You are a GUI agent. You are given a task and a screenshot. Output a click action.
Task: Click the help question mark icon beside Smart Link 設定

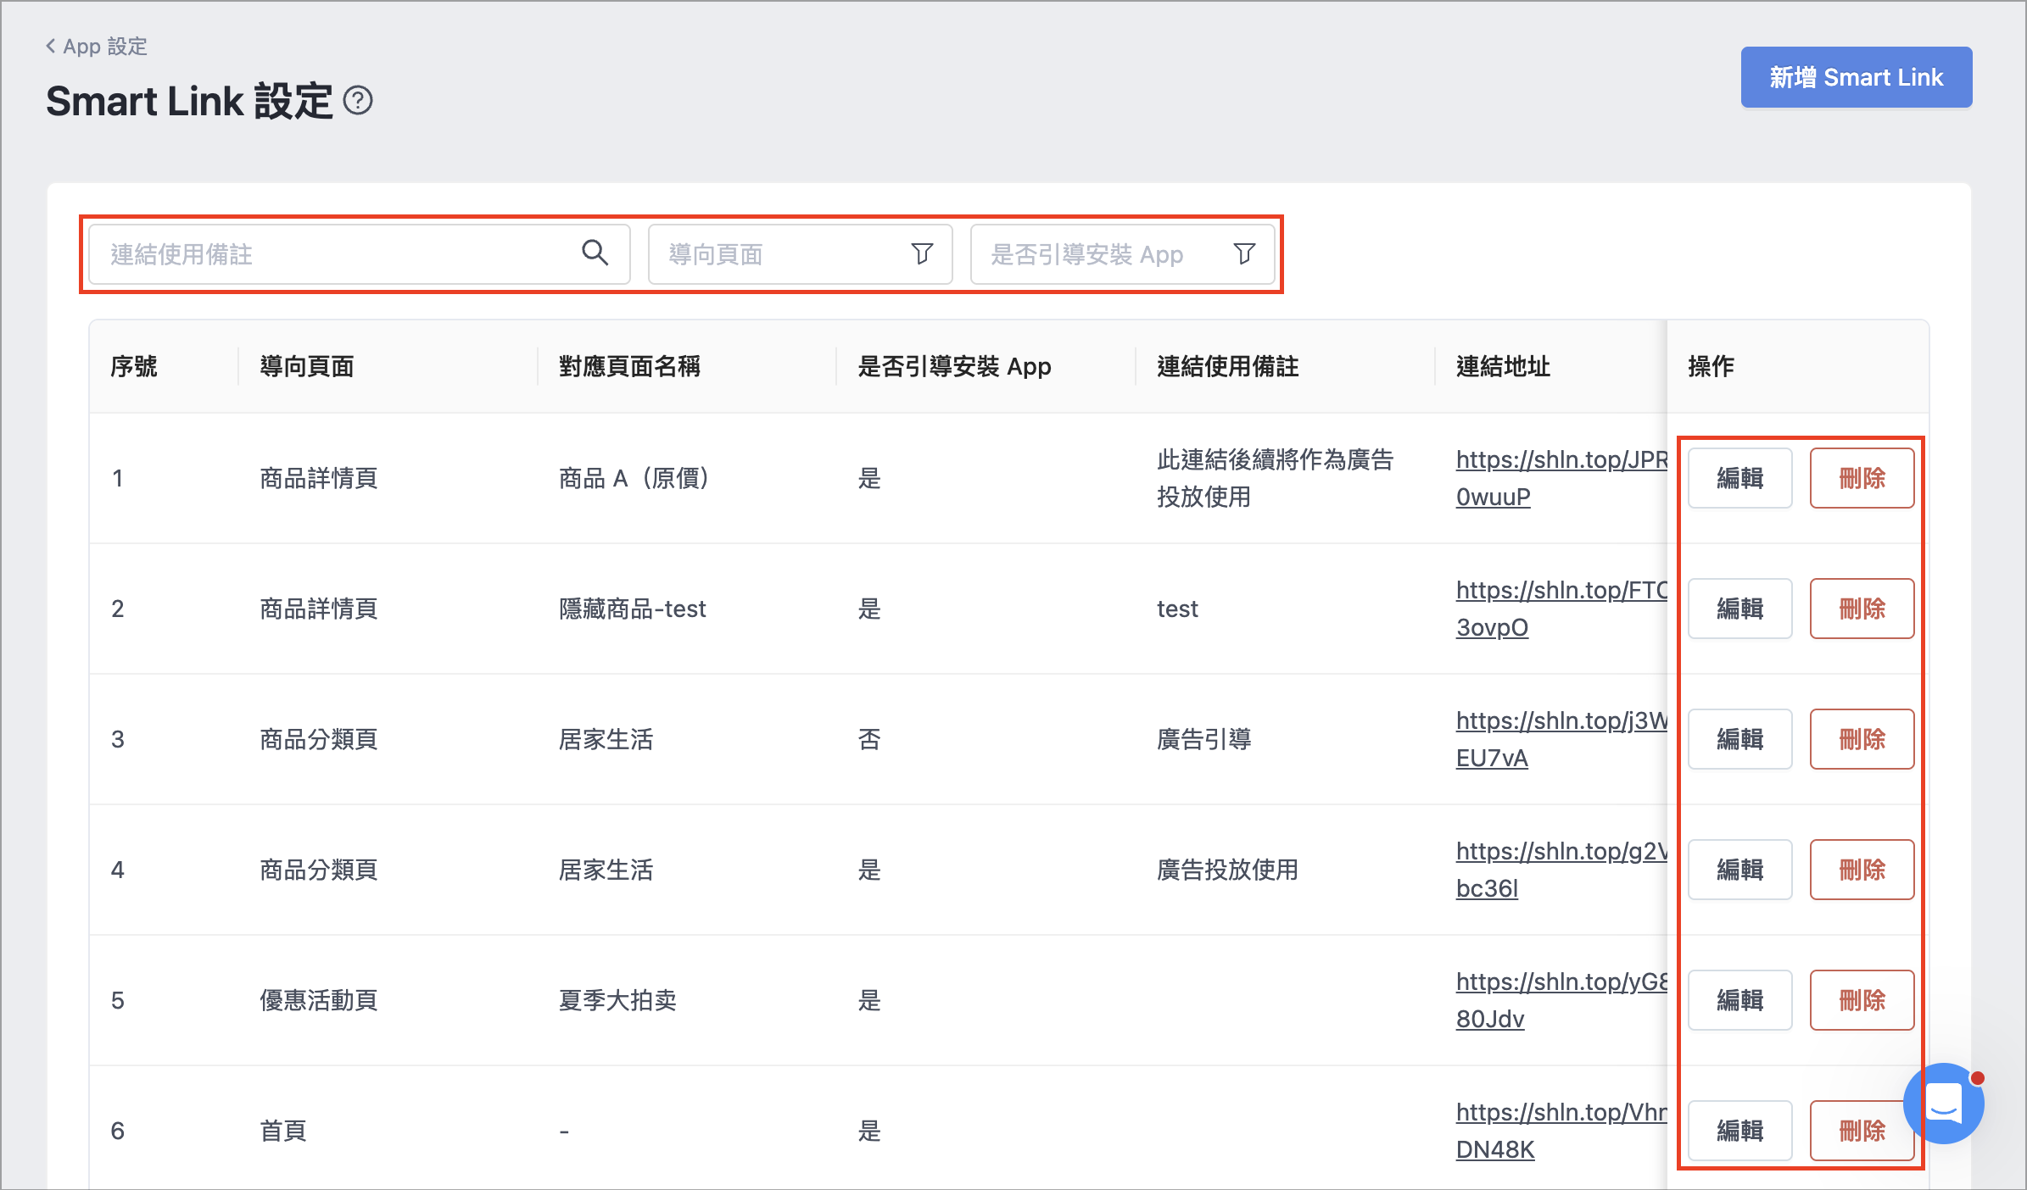[x=358, y=101]
